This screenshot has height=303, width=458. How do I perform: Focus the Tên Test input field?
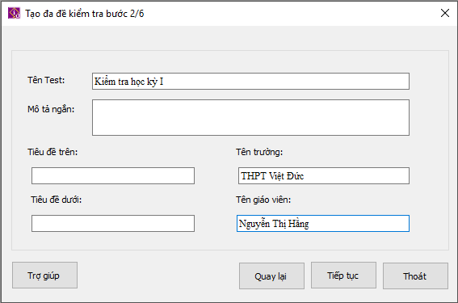(x=250, y=82)
